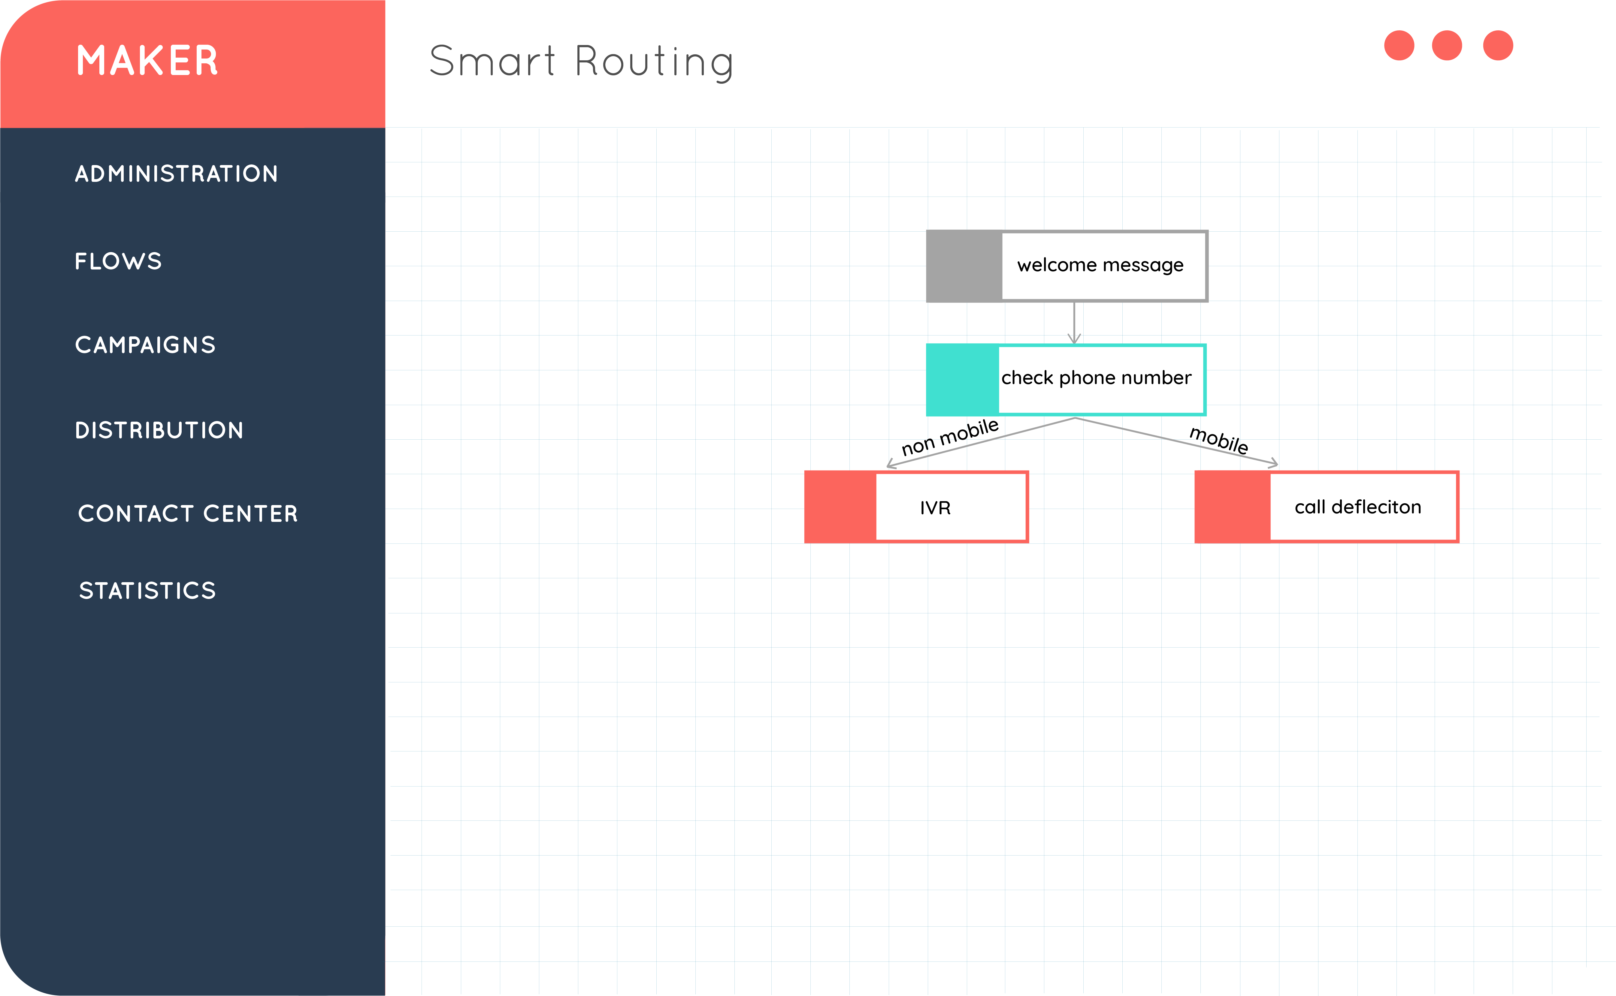Select the check phone number node
This screenshot has width=1616, height=996.
[x=1066, y=380]
